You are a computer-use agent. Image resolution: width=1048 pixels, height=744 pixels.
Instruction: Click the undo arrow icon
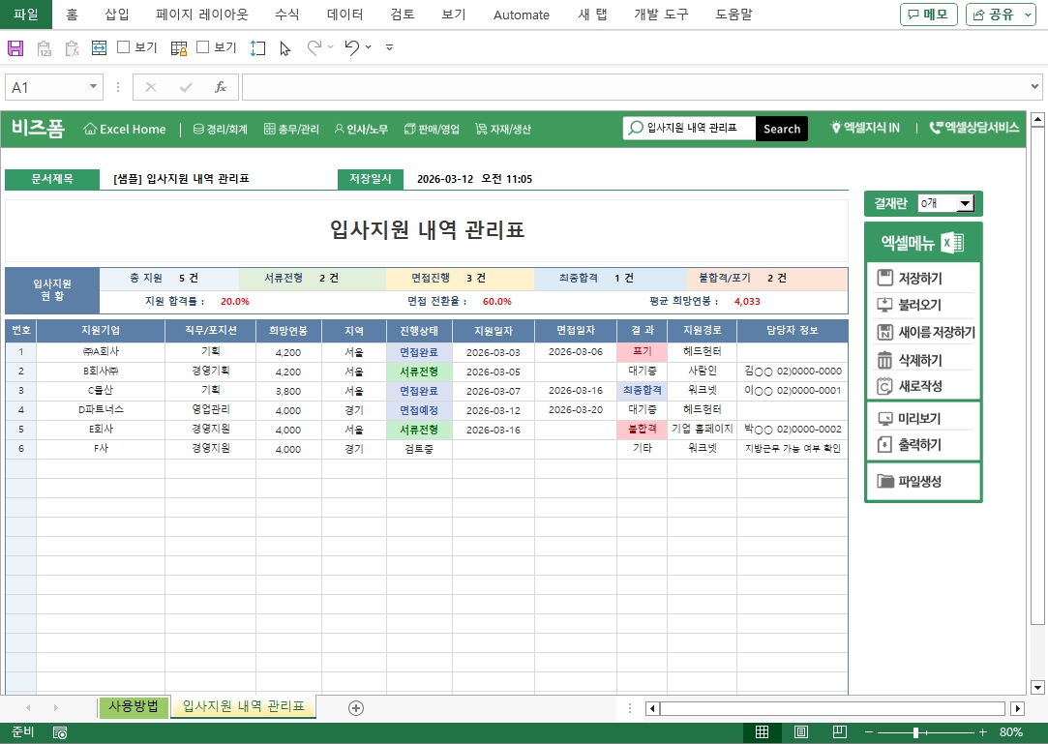pos(351,47)
